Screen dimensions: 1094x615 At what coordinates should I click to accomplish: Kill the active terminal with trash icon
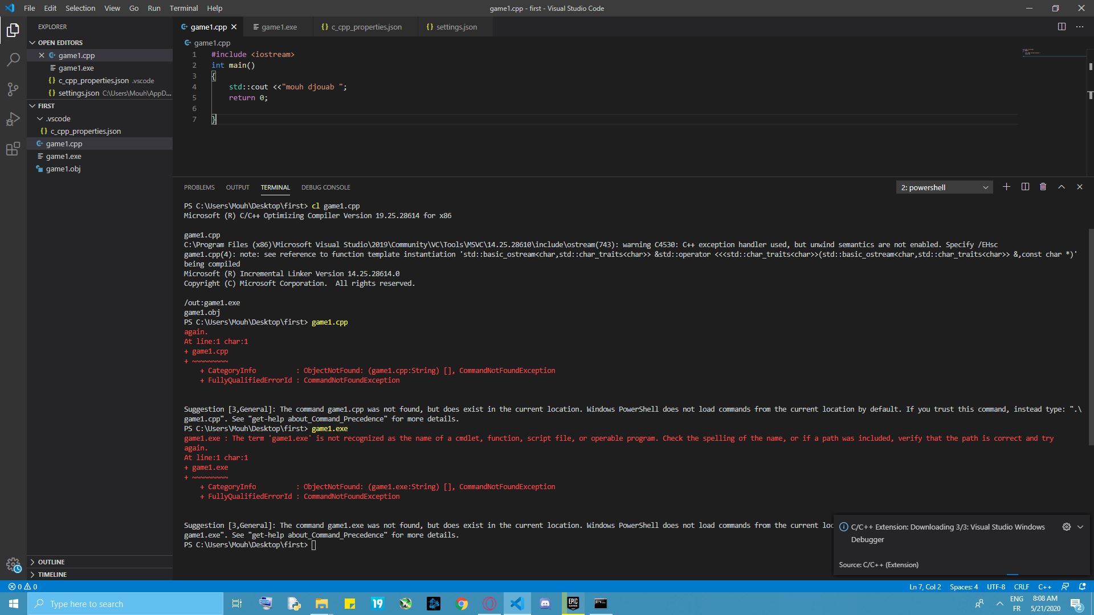[1043, 187]
